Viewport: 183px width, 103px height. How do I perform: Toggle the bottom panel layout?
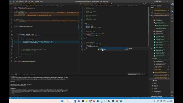coord(157,1)
